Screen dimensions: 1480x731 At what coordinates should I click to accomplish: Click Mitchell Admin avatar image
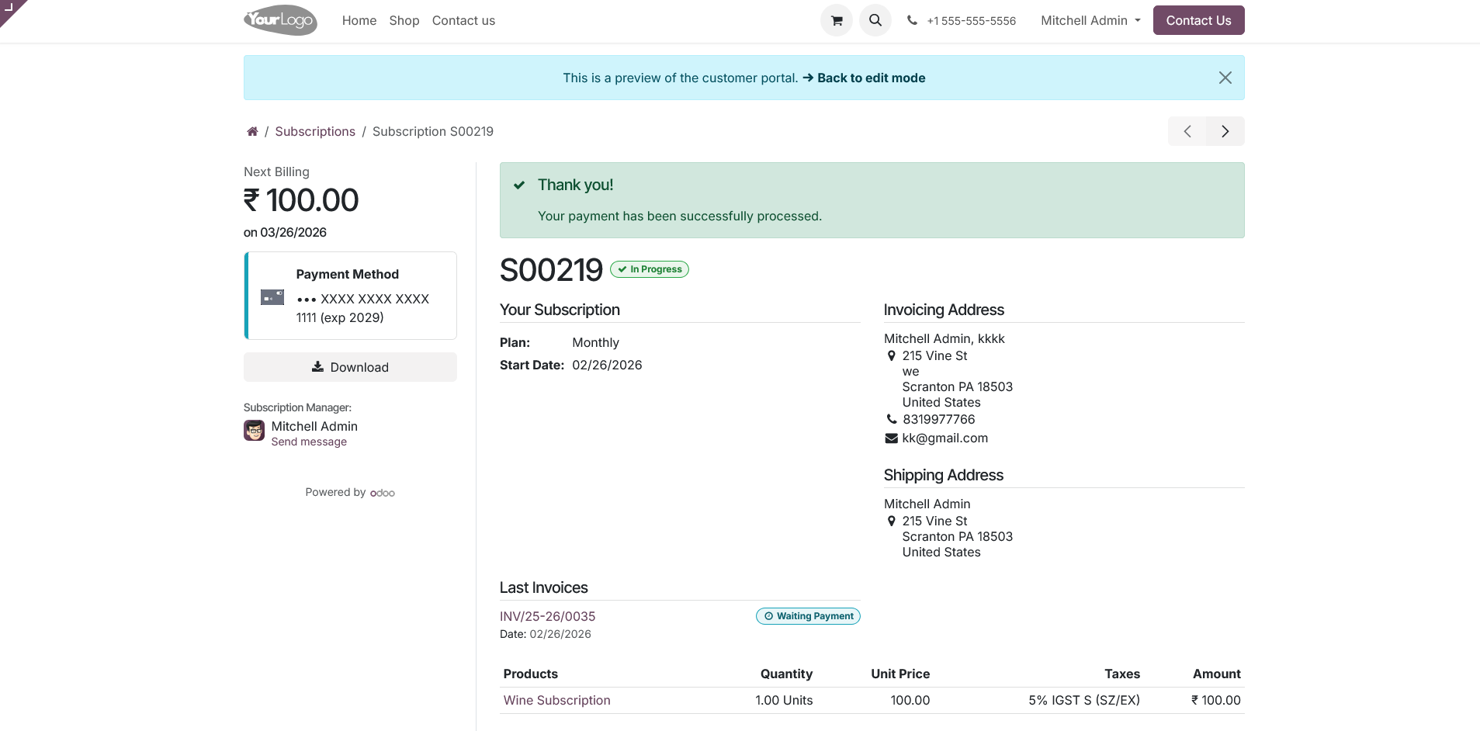click(x=254, y=430)
